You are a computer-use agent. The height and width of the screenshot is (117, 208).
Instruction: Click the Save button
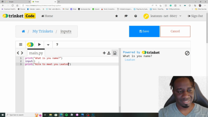tap(144, 31)
